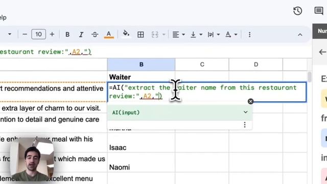
Task: Click the presenter webcam thumbnail
Action: coord(32,159)
